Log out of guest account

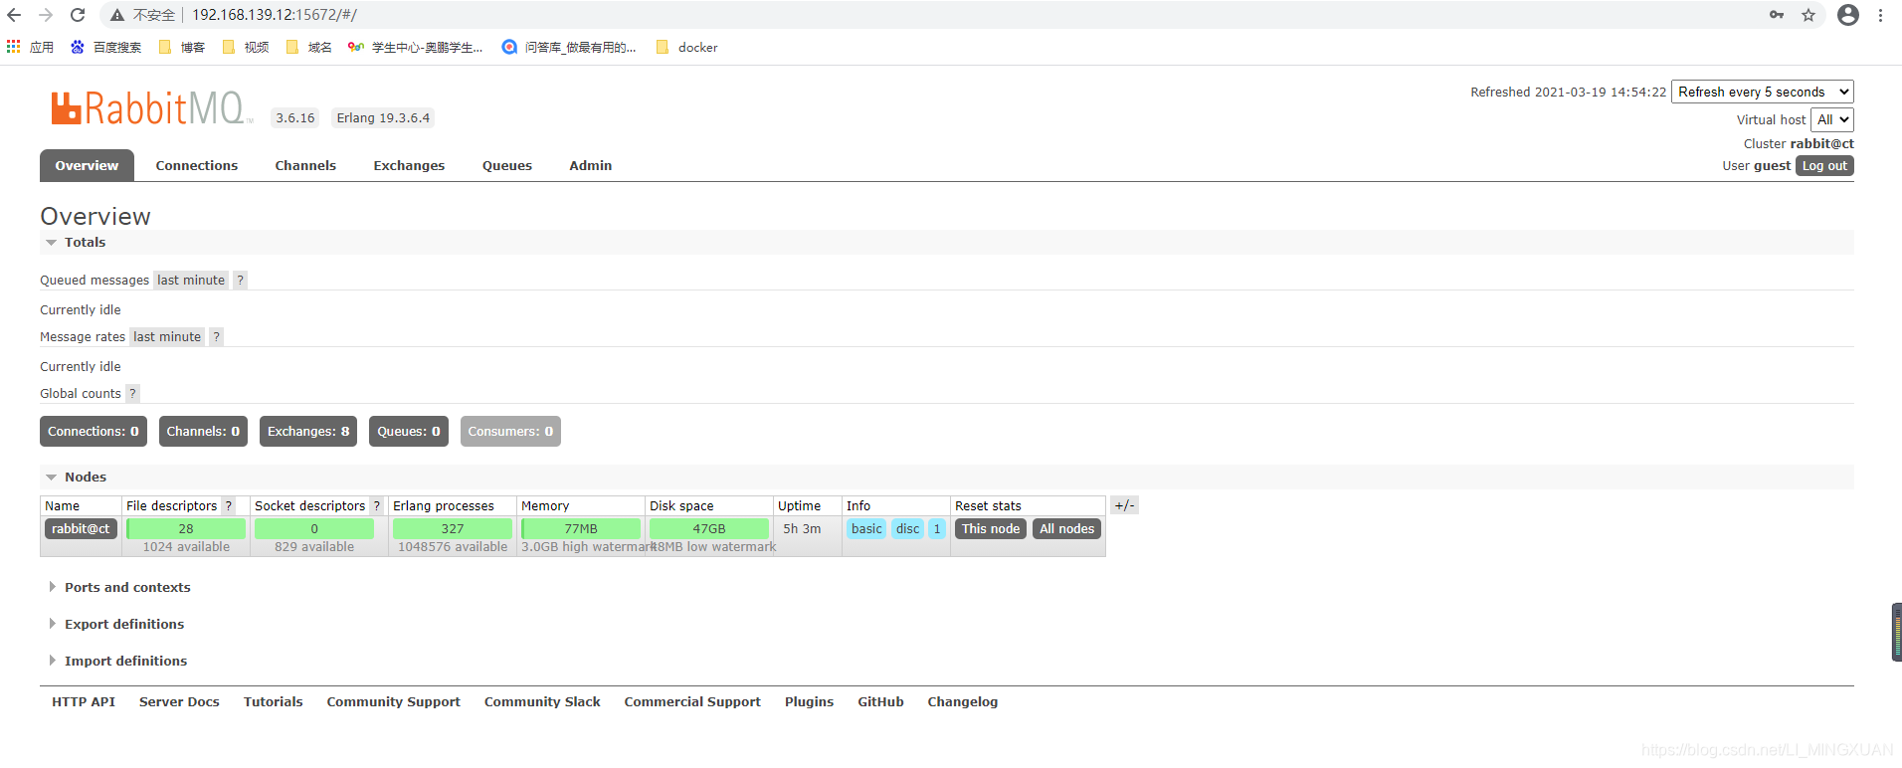[1824, 166]
